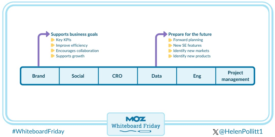Click the Prepare for the future heading
Viewport: 275px width, 137px height.
[x=190, y=34]
